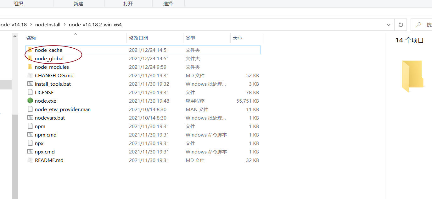This screenshot has height=199, width=432.
Task: Click the 选择 ribbon item
Action: (168, 3)
